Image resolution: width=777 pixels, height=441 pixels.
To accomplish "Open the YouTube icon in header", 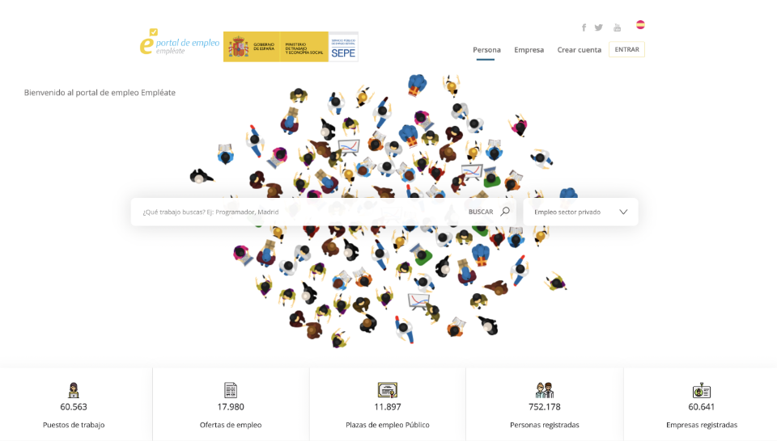I will 617,27.
